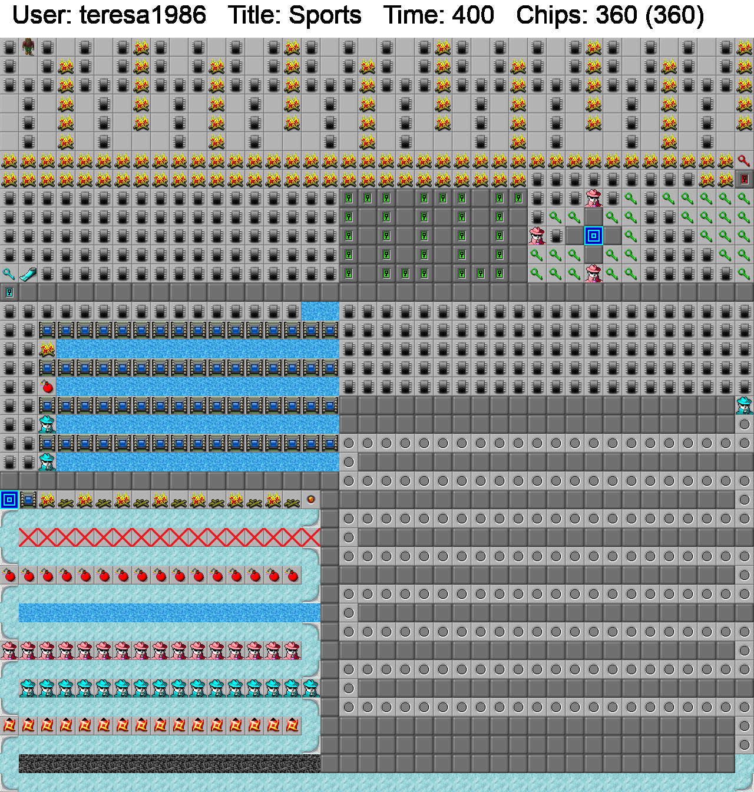Image resolution: width=754 pixels, height=792 pixels.
Task: Click the 'Title: Sports' label
Action: (x=295, y=15)
